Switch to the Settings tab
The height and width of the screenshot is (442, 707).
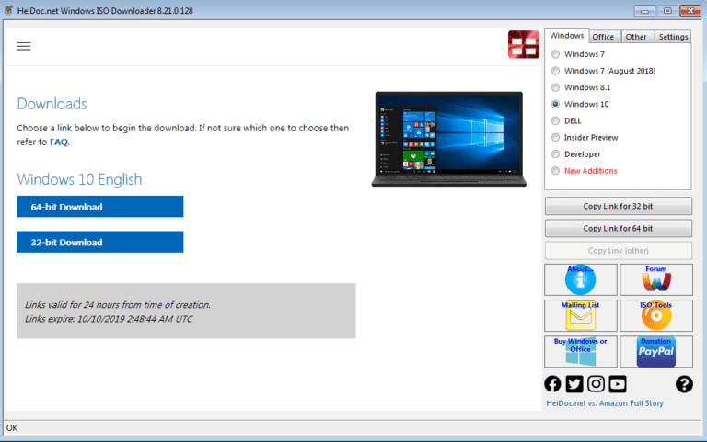coord(673,37)
